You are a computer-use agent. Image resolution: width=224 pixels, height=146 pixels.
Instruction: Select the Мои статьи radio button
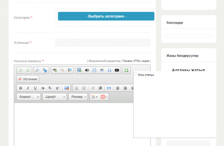coord(136,74)
